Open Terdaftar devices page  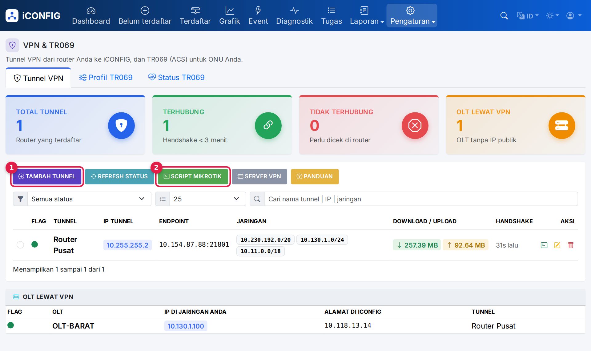[x=195, y=16]
